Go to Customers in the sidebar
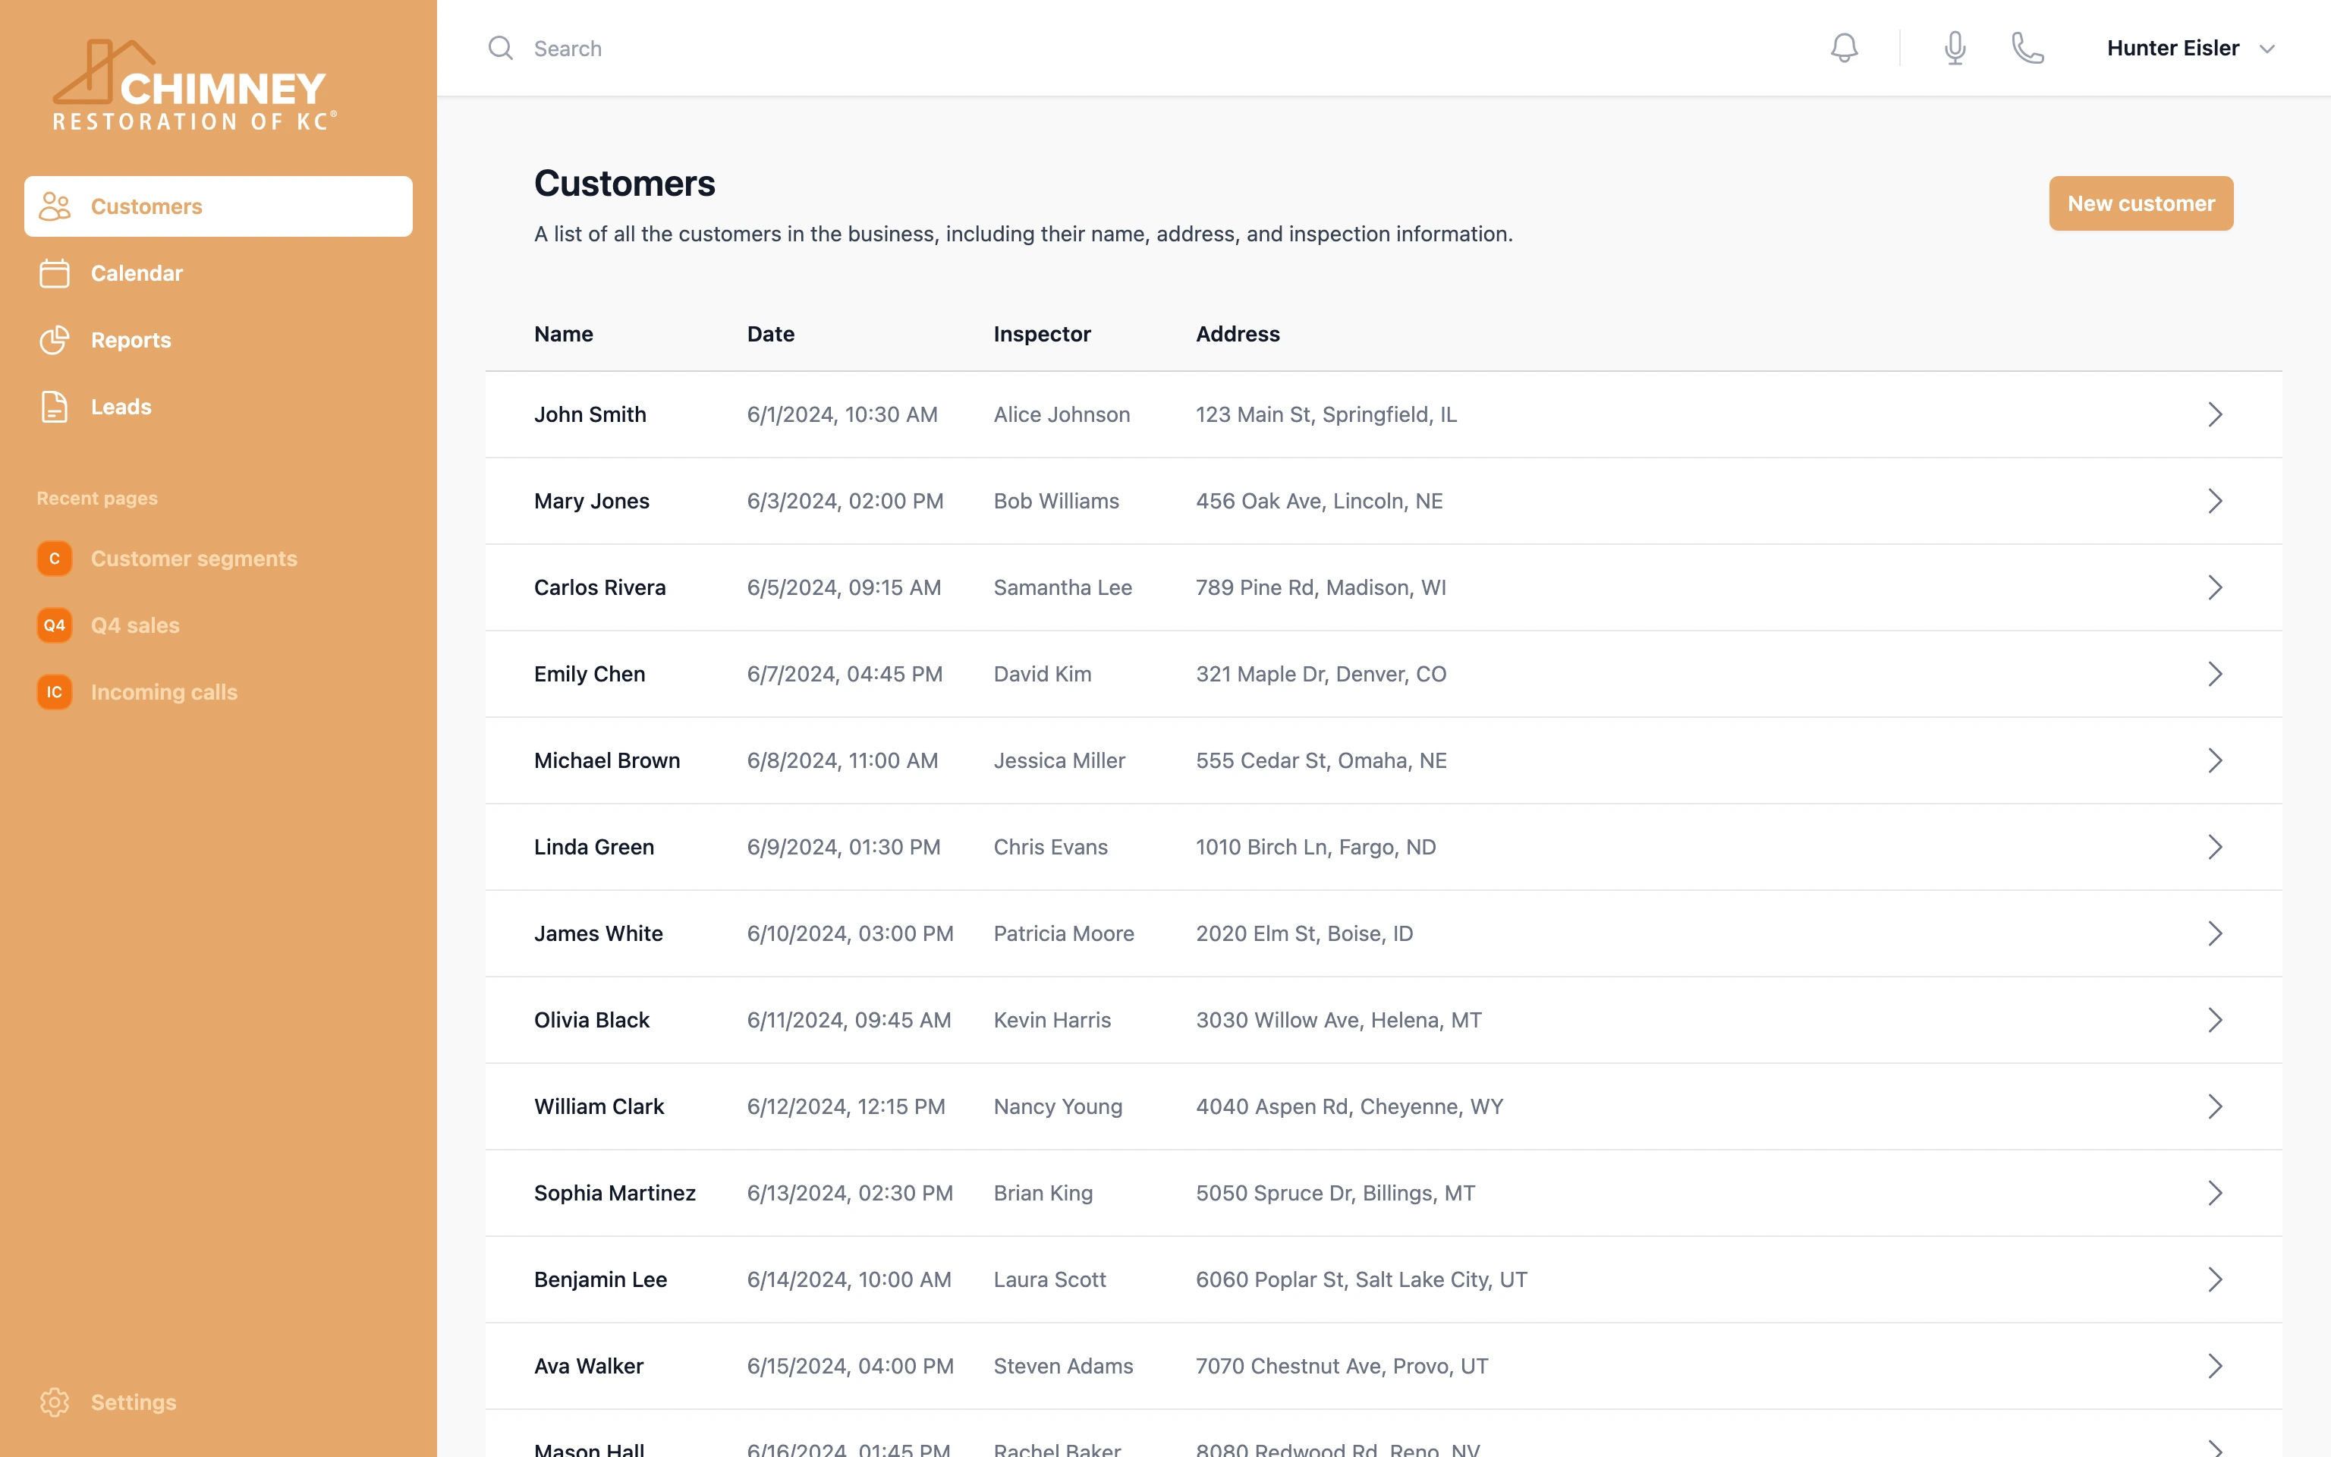 click(219, 206)
